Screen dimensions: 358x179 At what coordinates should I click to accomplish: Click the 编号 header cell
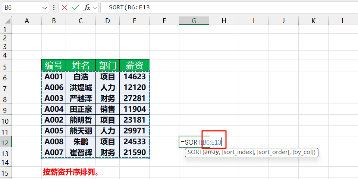click(54, 65)
